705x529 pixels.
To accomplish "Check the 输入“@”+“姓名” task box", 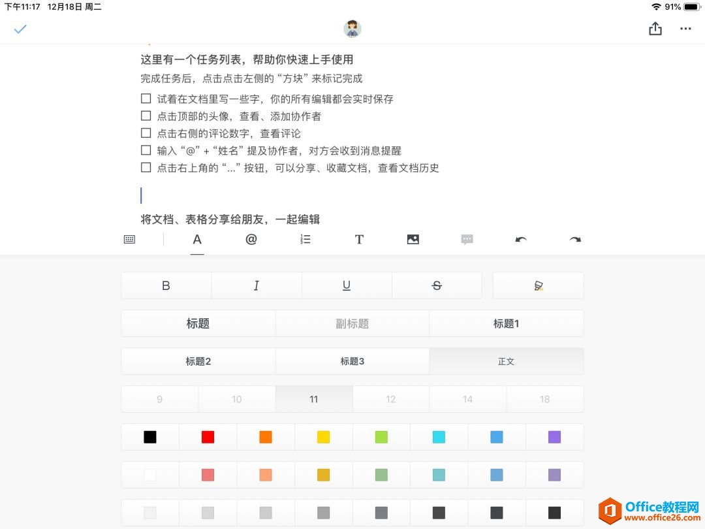I will [x=146, y=150].
